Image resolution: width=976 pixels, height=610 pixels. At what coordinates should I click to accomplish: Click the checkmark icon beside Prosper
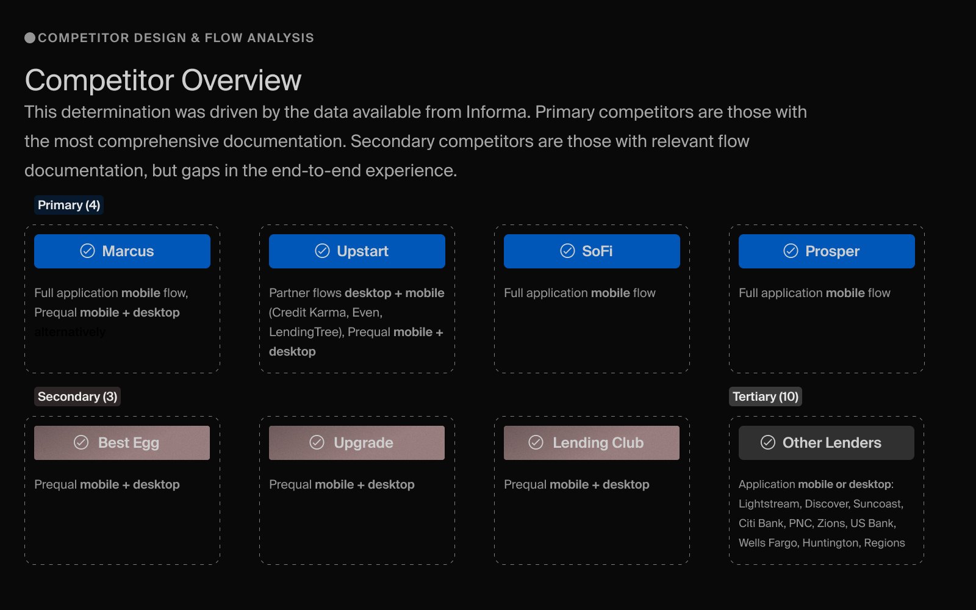point(791,251)
